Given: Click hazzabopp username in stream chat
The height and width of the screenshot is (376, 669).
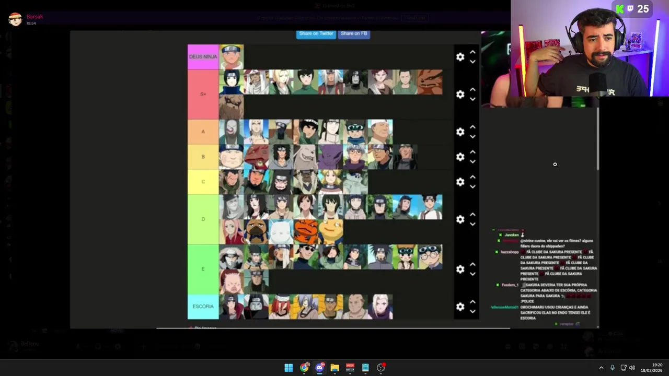Looking at the screenshot, I should pyautogui.click(x=510, y=252).
